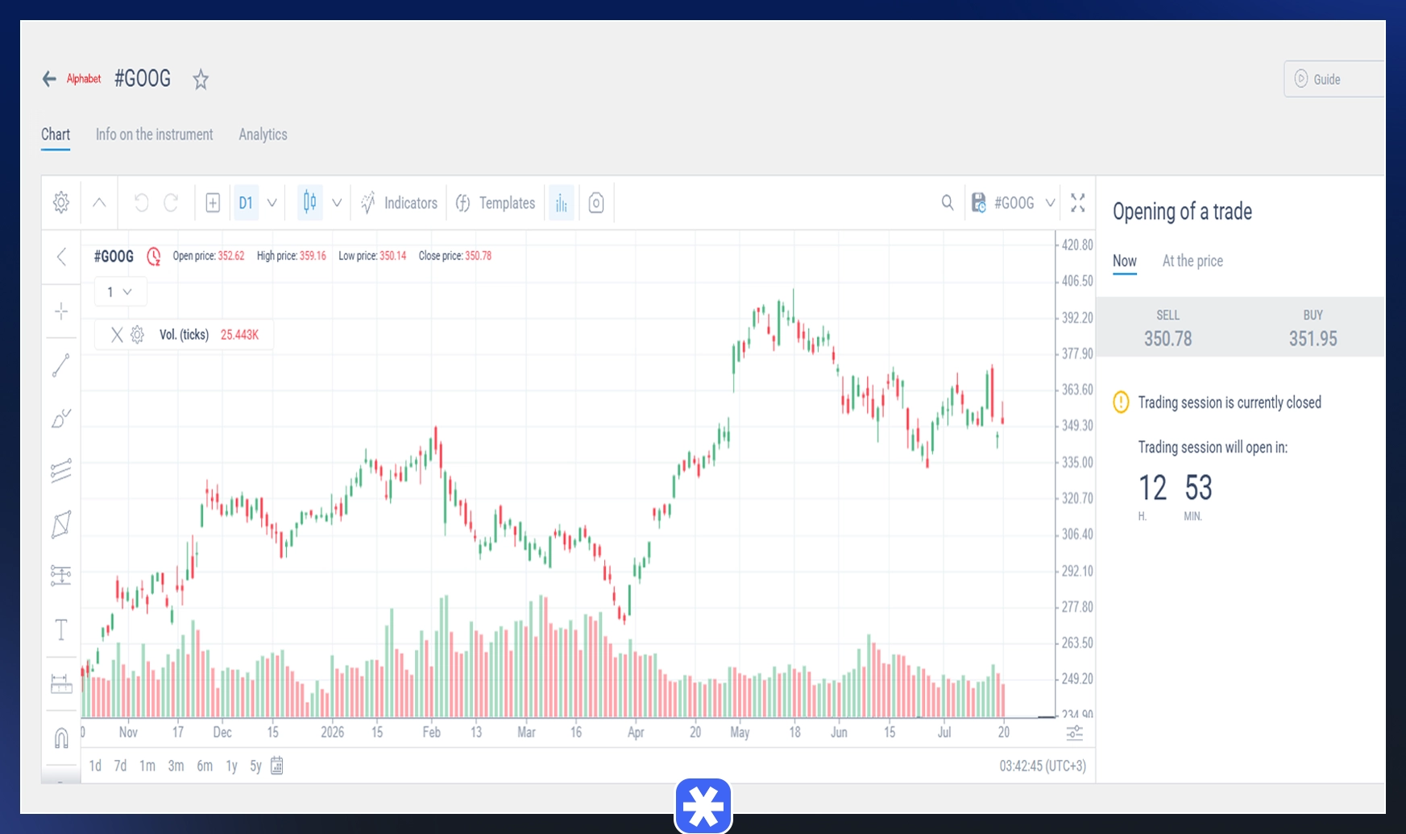Set chart range to 6m
The width and height of the screenshot is (1406, 834).
[x=205, y=766]
